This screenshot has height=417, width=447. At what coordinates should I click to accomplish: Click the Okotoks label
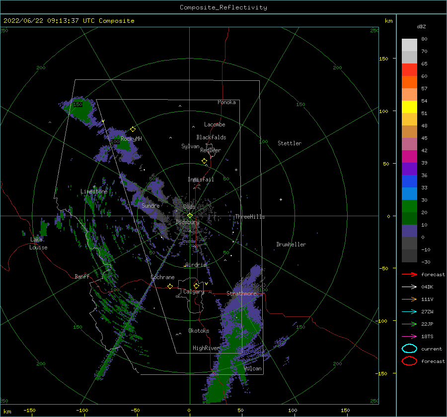click(x=199, y=331)
